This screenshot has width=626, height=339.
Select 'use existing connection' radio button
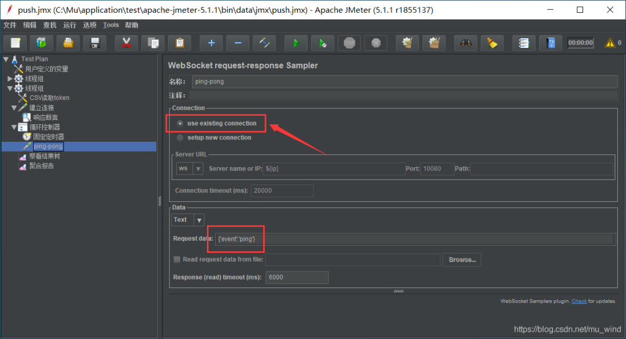[180, 123]
